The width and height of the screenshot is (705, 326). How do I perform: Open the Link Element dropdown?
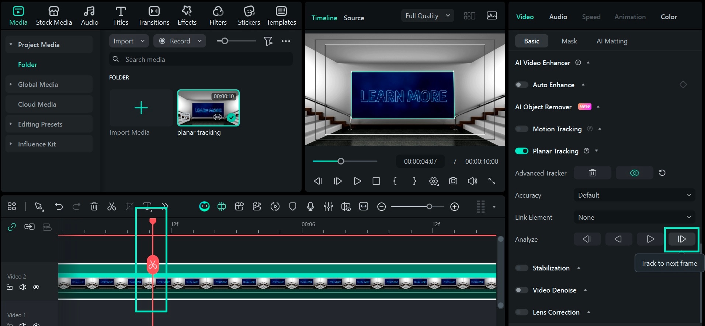pyautogui.click(x=634, y=217)
